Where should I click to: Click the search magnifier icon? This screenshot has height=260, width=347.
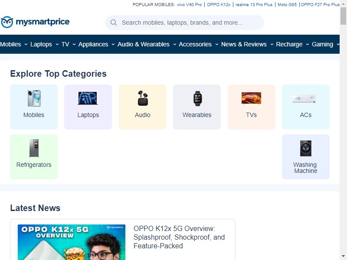[x=114, y=23]
